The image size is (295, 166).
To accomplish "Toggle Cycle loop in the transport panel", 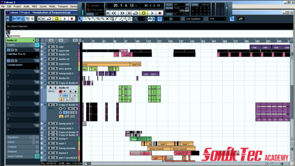I will (x=136, y=13).
